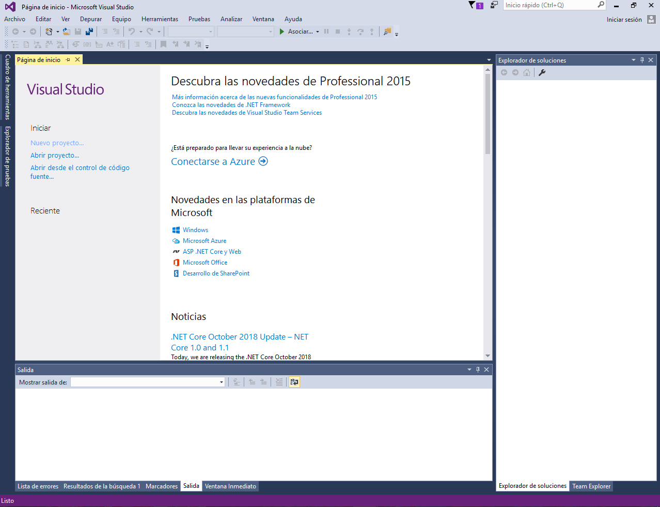Image resolution: width=660 pixels, height=507 pixels.
Task: Click the Save All toolbar icon
Action: (88, 31)
